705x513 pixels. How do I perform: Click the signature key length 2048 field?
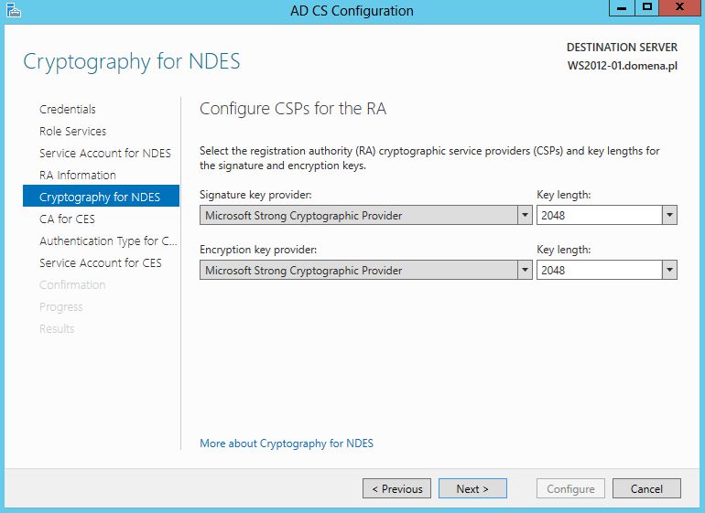coord(600,215)
